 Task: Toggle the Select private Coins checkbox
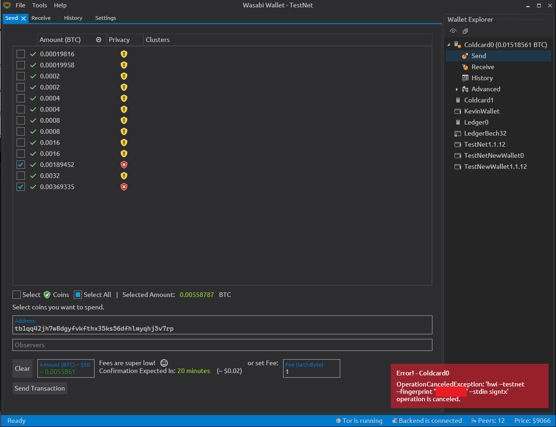pyautogui.click(x=17, y=295)
